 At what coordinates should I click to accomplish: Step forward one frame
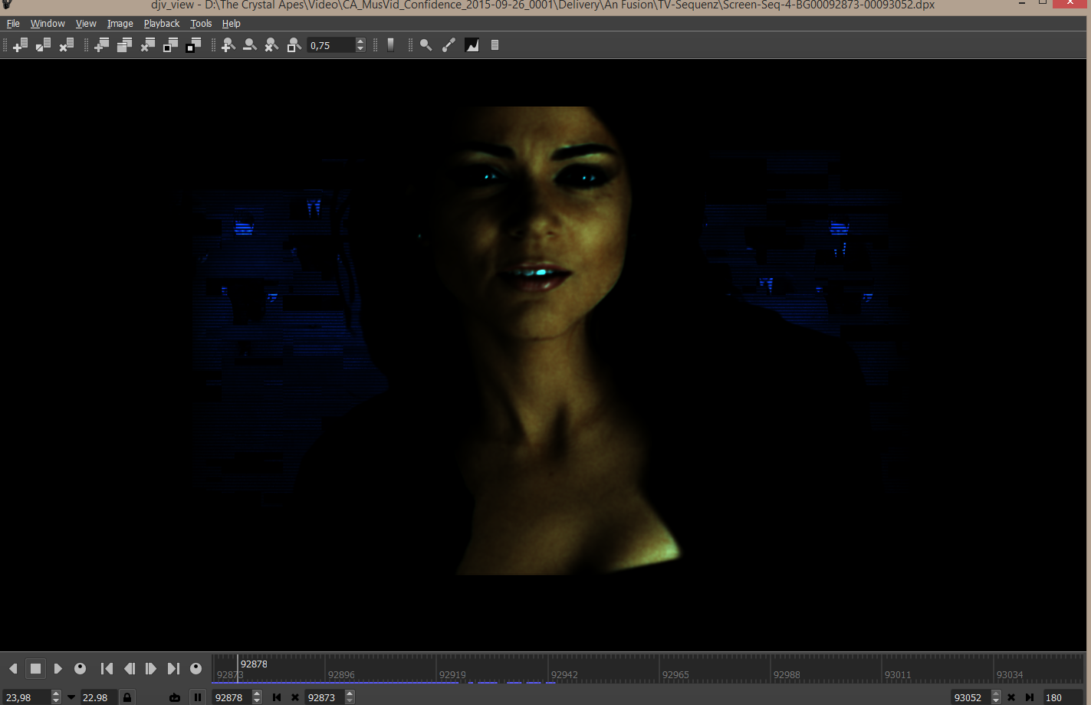click(151, 668)
